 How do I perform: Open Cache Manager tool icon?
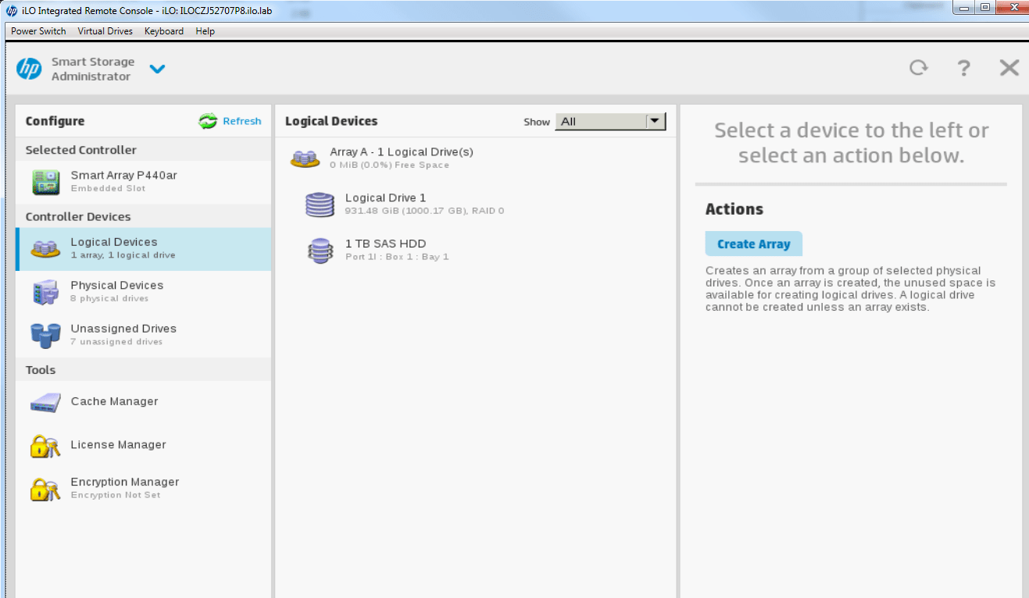pos(45,403)
